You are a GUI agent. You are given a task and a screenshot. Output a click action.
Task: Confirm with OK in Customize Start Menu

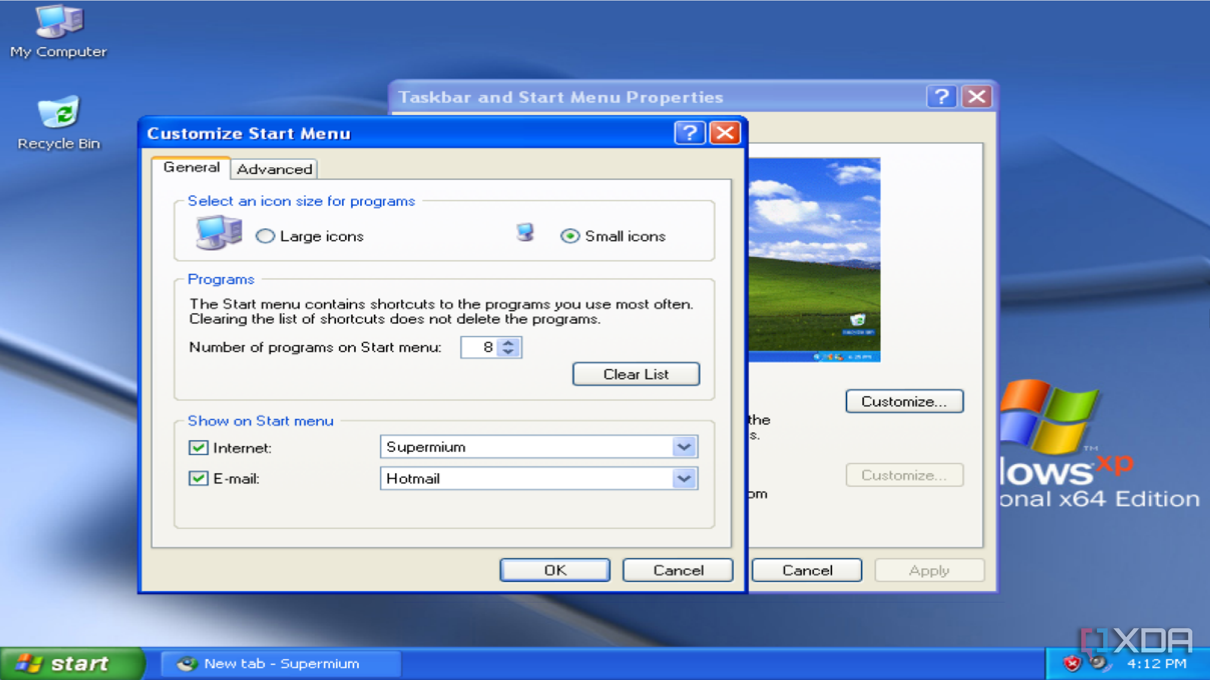(x=555, y=570)
